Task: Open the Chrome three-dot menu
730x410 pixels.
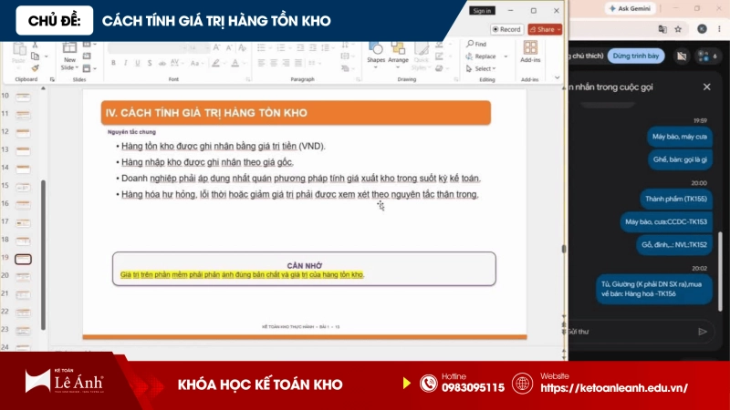Action: tap(719, 29)
